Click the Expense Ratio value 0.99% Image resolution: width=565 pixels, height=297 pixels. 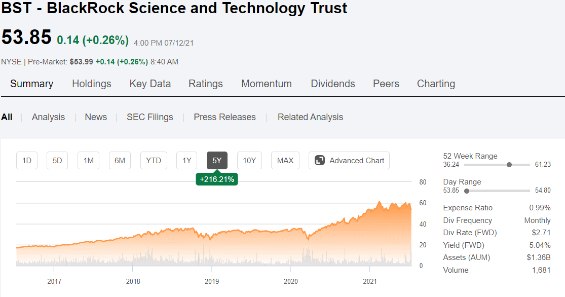[x=540, y=208]
